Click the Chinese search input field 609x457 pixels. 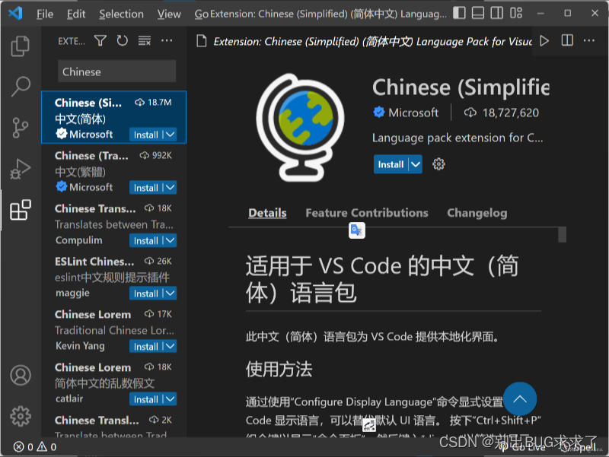coord(117,71)
